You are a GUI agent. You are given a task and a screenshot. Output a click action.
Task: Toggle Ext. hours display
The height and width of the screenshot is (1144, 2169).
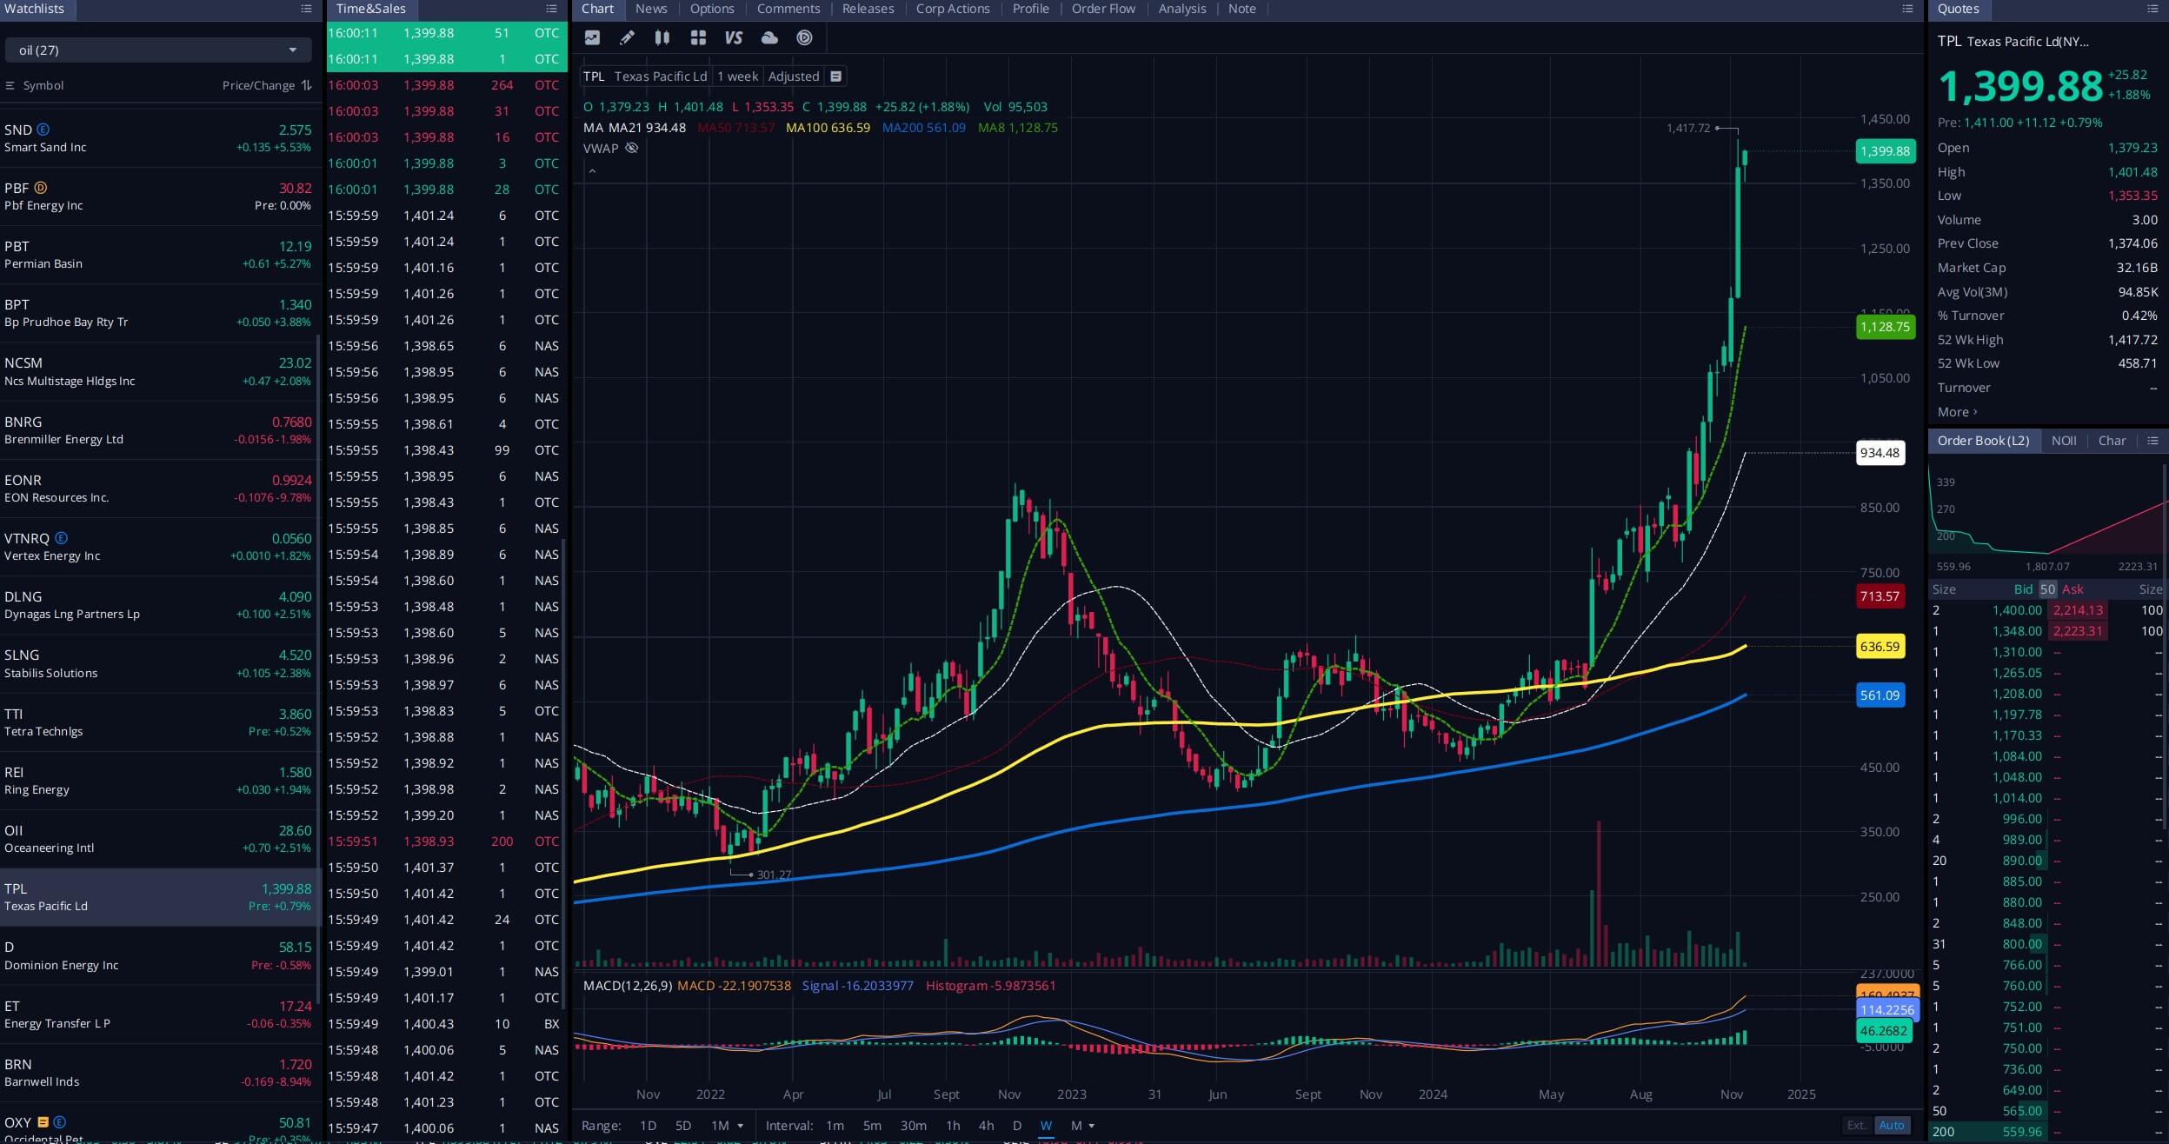click(1856, 1125)
